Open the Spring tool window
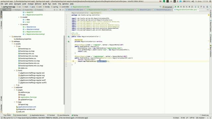Viewport: 212px width, 119px height. (x=75, y=115)
